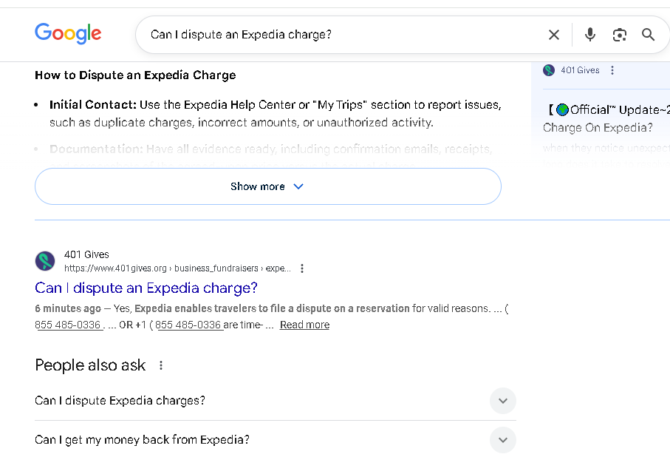
Task: Click the 855 485-0336 phone number link
Action: click(69, 324)
